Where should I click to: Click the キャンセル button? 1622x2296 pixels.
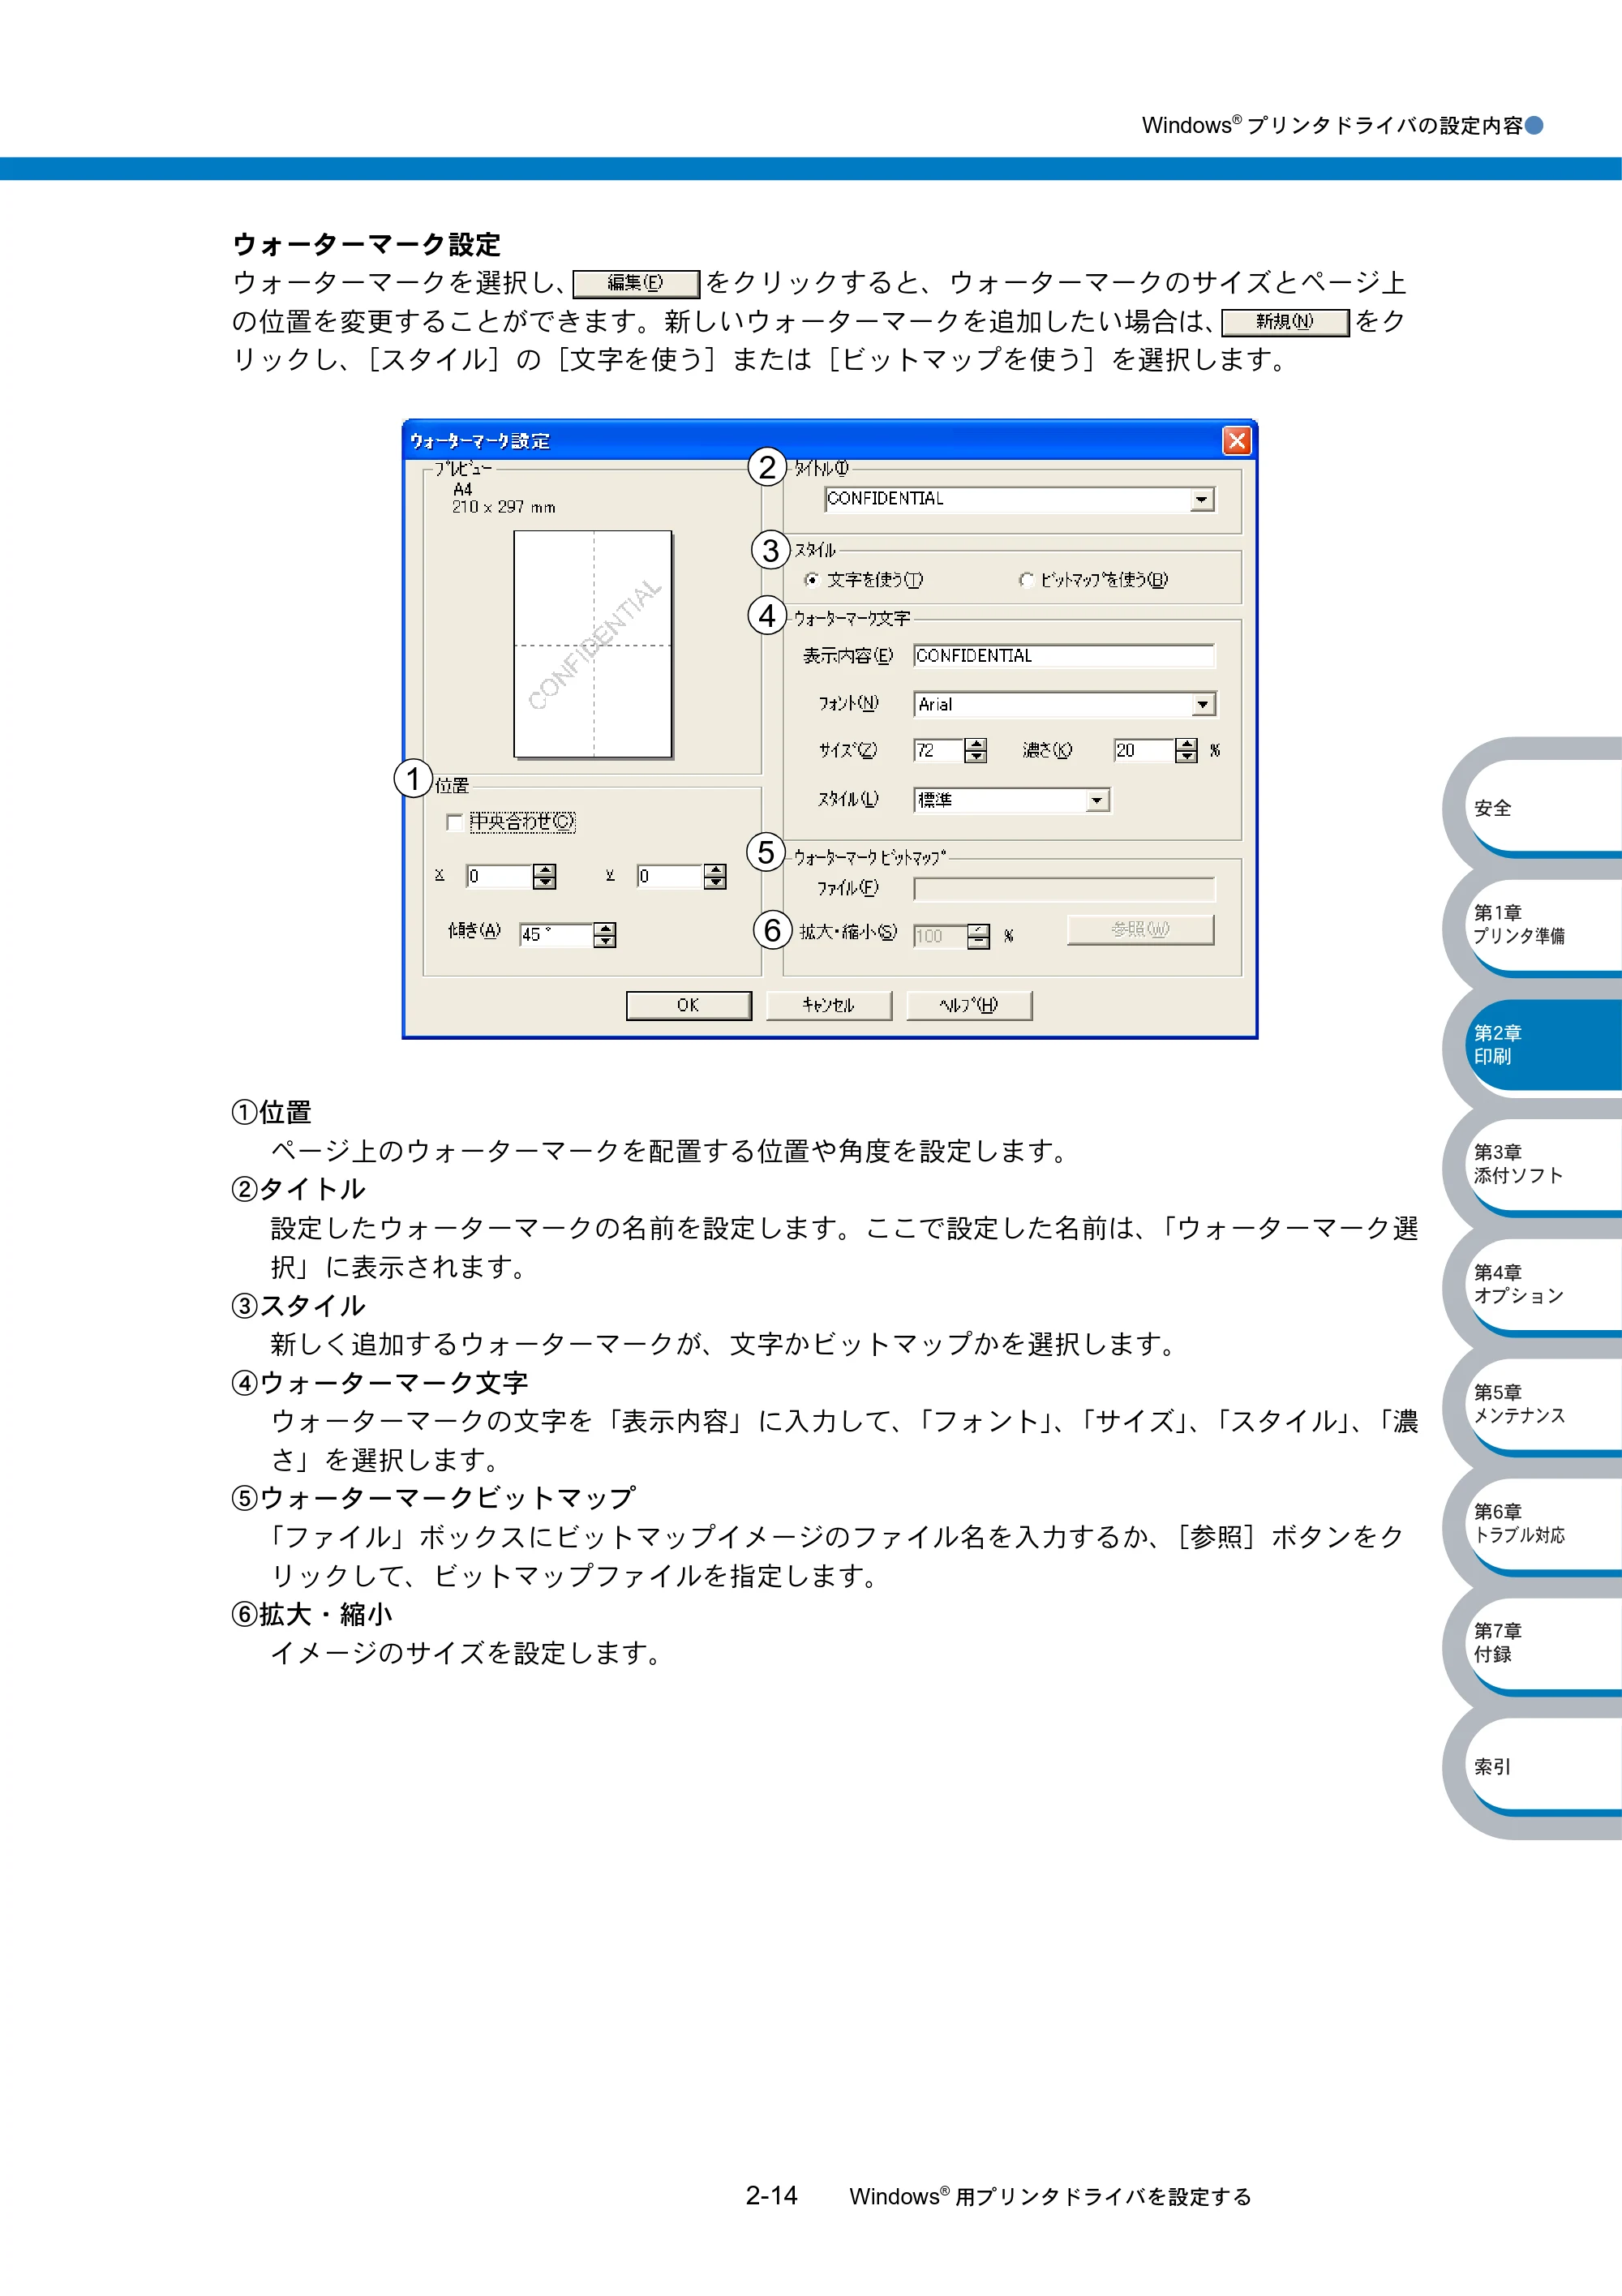829,1005
